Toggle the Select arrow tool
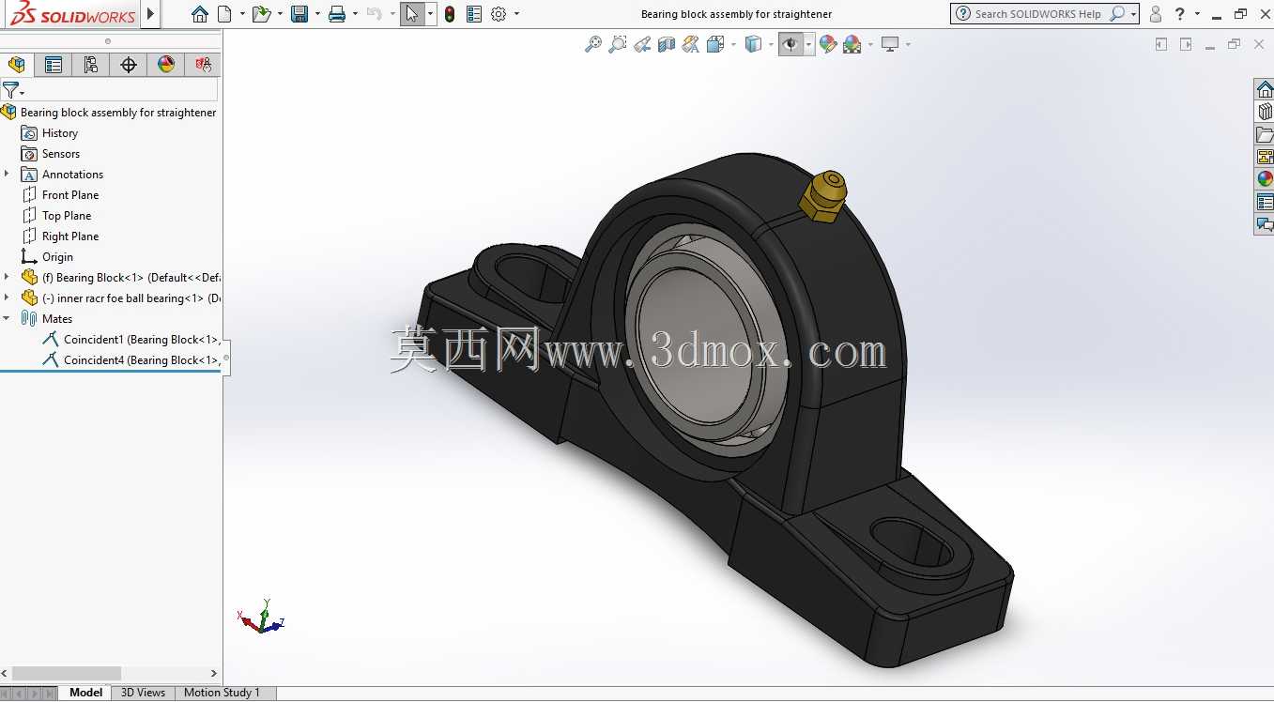This screenshot has height=702, width=1274. [x=411, y=14]
